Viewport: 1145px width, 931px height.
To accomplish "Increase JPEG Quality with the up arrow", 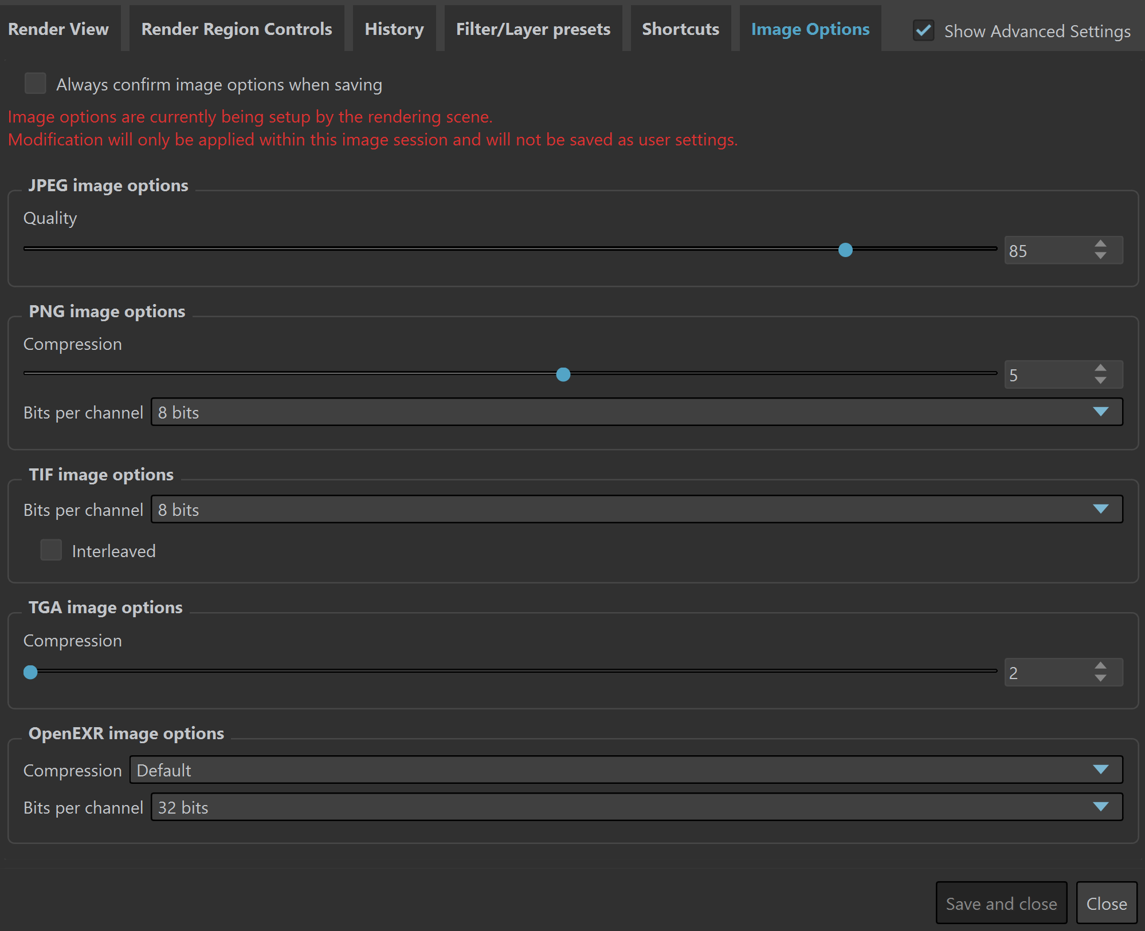I will tap(1100, 244).
